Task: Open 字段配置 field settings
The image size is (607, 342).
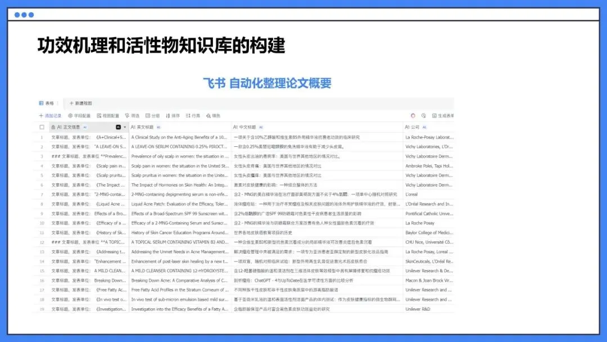Action: [79, 116]
